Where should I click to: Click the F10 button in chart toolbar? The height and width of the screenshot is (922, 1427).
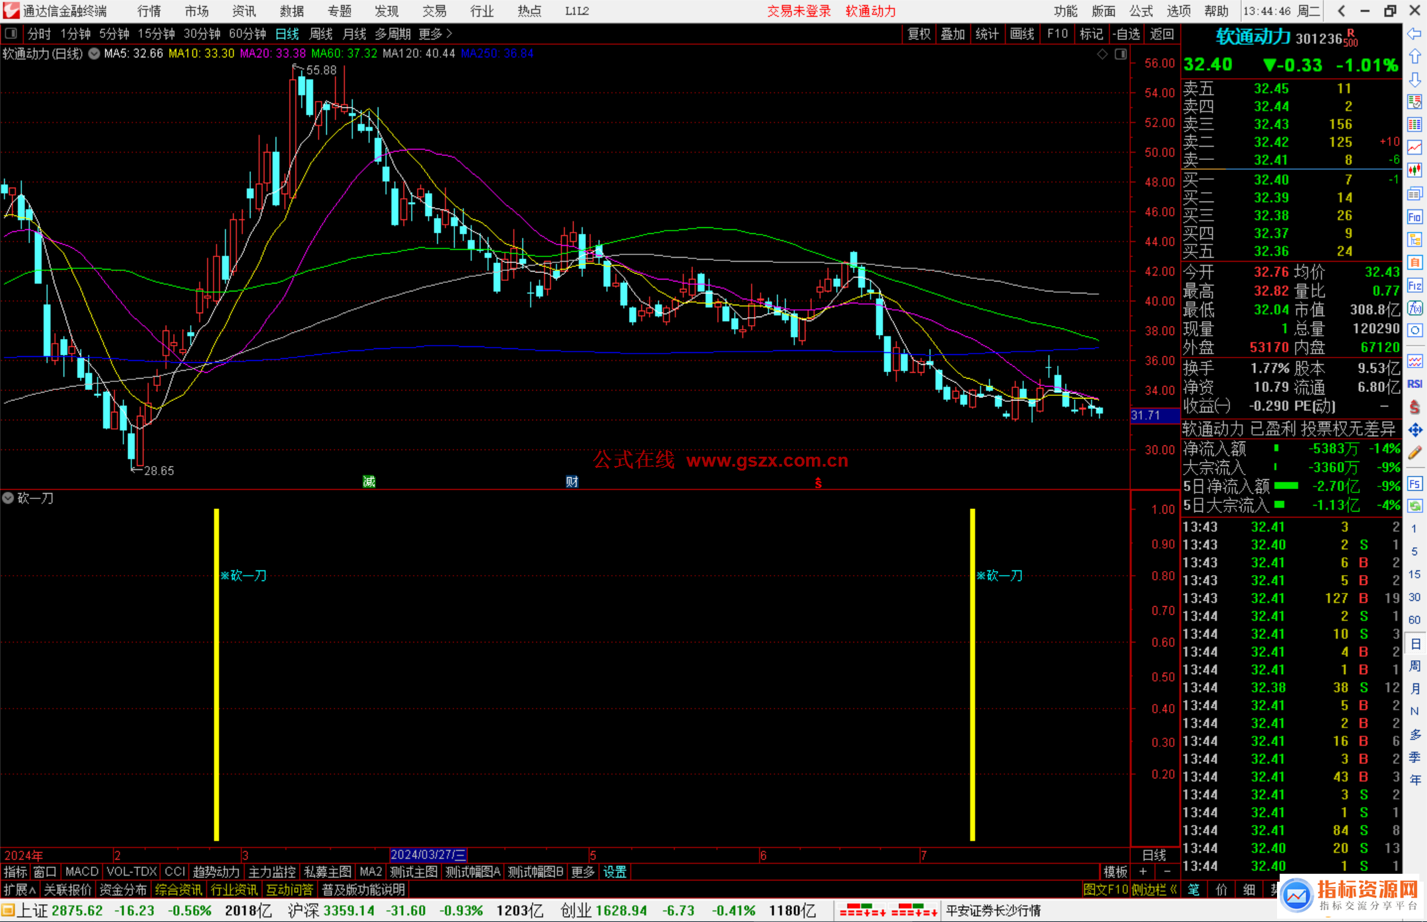tap(1057, 34)
